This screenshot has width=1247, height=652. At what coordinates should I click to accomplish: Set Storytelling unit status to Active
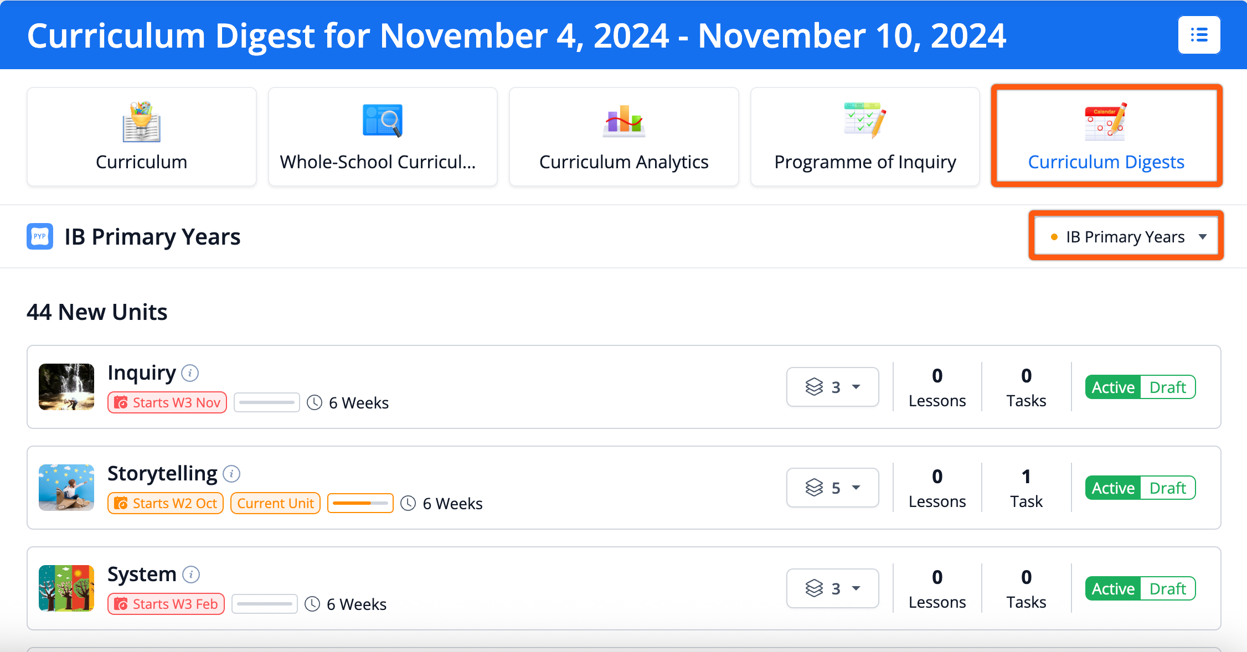click(x=1113, y=488)
